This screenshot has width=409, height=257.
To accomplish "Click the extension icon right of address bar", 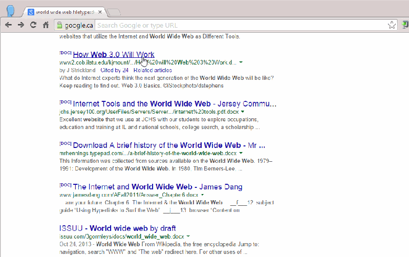I will coord(405,25).
